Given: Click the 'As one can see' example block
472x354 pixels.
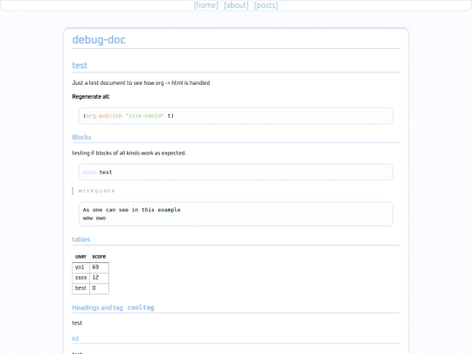Looking at the screenshot, I should coord(236,214).
